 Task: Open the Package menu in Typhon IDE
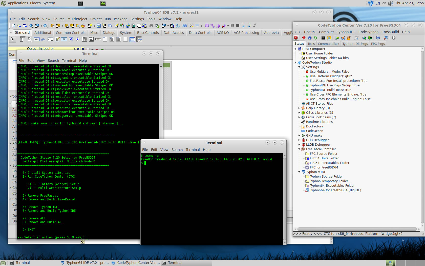click(x=121, y=19)
